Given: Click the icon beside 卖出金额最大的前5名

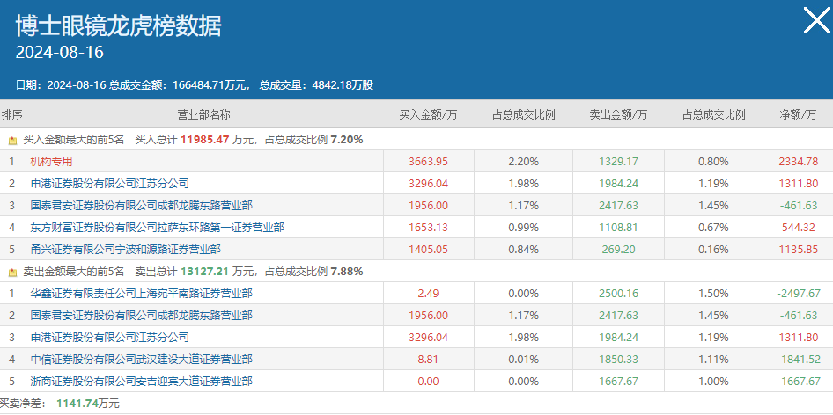Looking at the screenshot, I should [12, 273].
